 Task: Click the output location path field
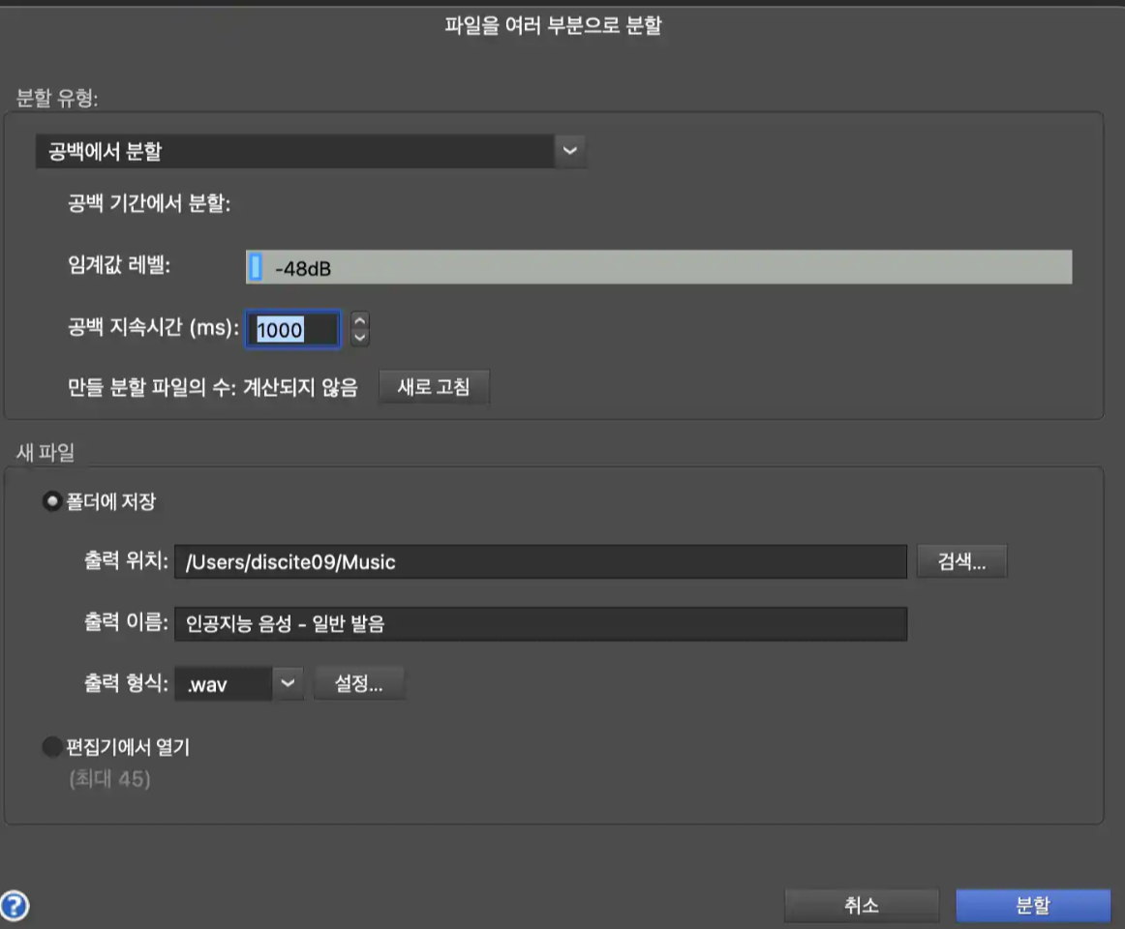pos(542,560)
